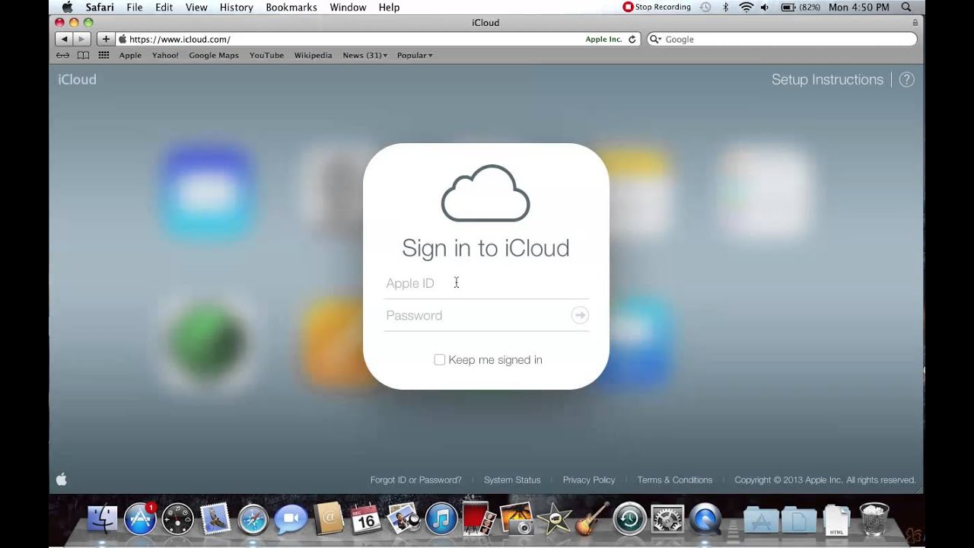Open the Wi-Fi status menu

[746, 7]
